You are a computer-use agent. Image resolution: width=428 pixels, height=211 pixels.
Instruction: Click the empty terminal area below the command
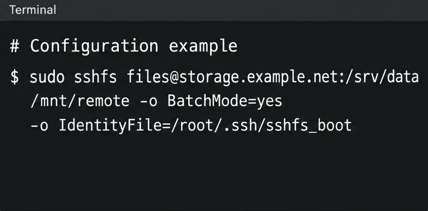(214, 172)
